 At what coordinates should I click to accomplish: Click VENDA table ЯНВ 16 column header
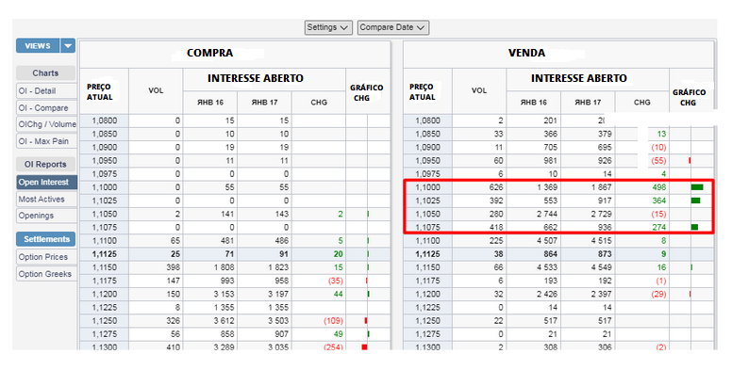(x=534, y=103)
